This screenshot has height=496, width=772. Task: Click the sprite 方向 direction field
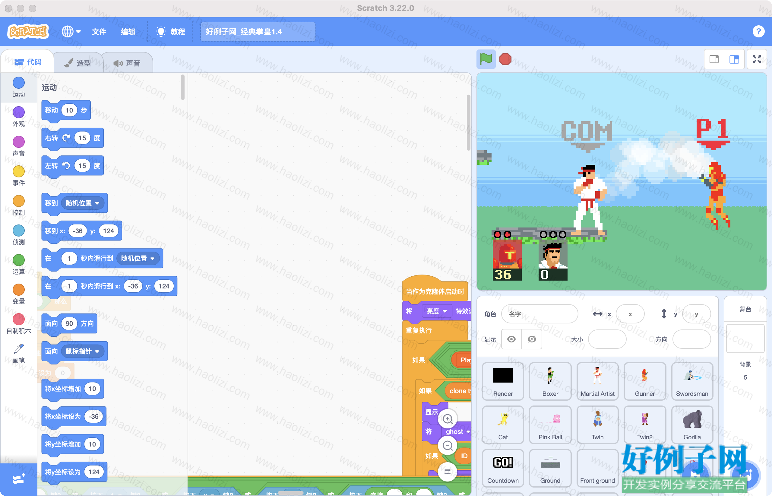691,339
